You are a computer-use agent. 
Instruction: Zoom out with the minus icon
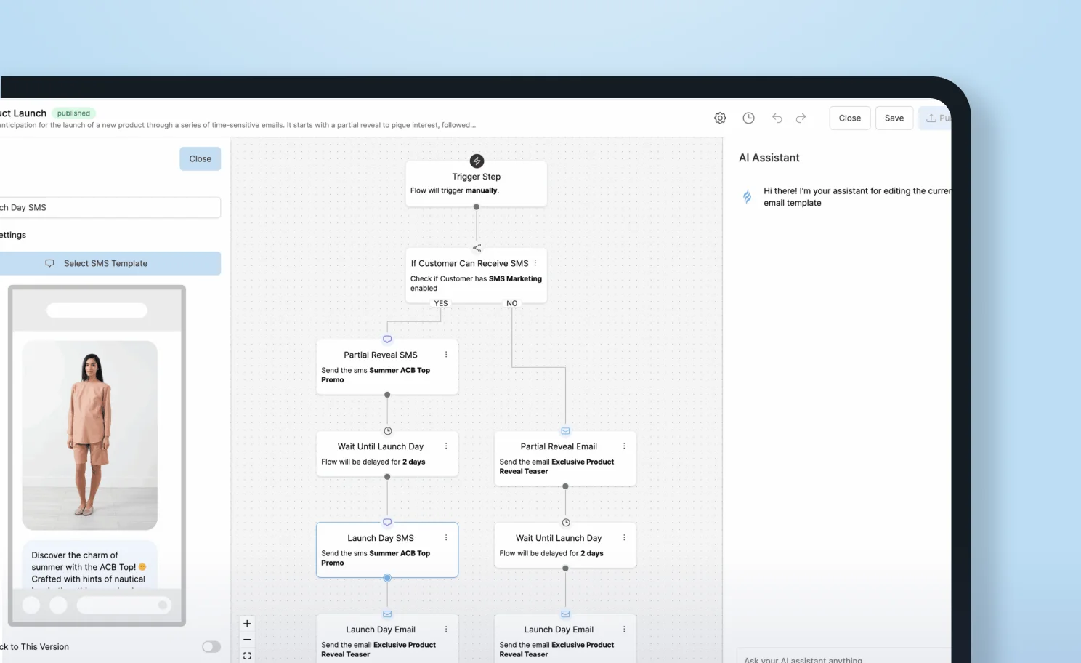pos(247,640)
